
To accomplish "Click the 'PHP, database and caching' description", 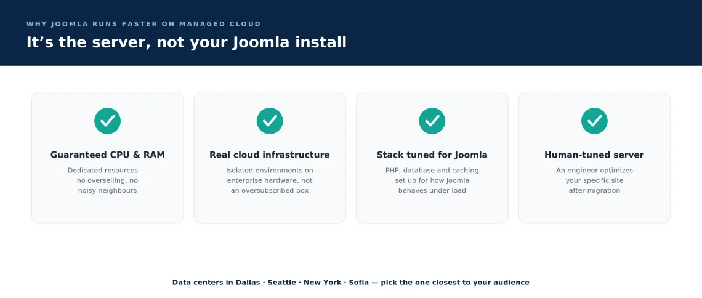I will 432,180.
